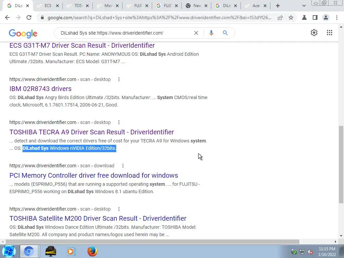Clear the Google search box text
The width and height of the screenshot is (344, 258).
pos(196,33)
